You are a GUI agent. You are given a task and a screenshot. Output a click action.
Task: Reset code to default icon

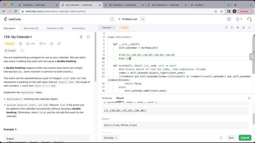[x=232, y=27]
